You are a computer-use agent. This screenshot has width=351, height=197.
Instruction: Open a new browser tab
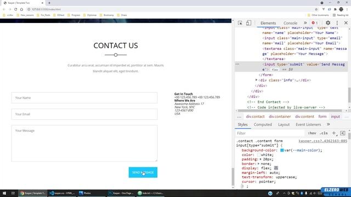coord(49,3)
